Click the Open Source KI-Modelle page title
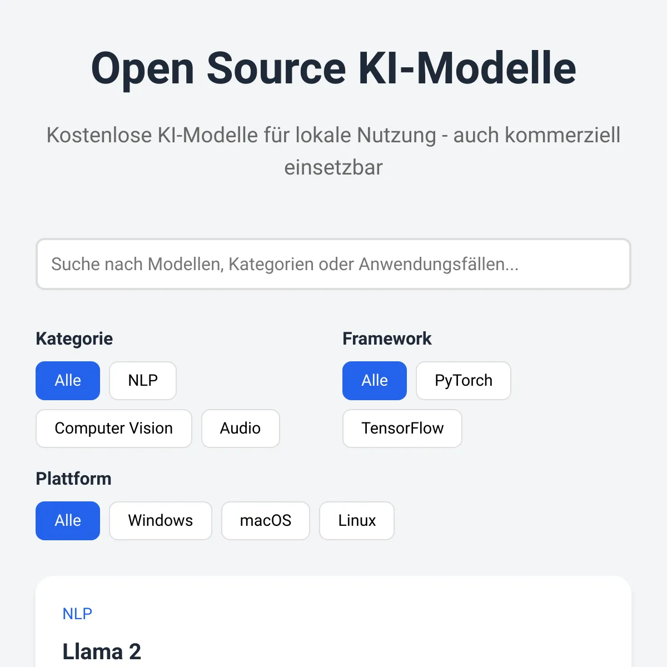The image size is (667, 667). [333, 68]
